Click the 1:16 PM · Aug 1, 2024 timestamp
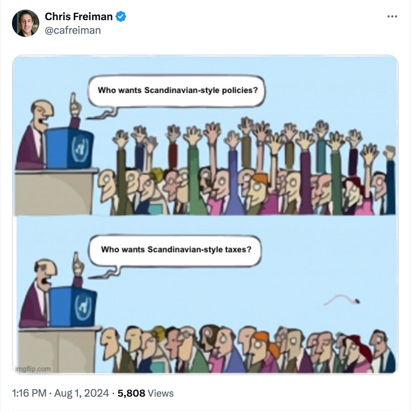The image size is (414, 411). (x=60, y=393)
